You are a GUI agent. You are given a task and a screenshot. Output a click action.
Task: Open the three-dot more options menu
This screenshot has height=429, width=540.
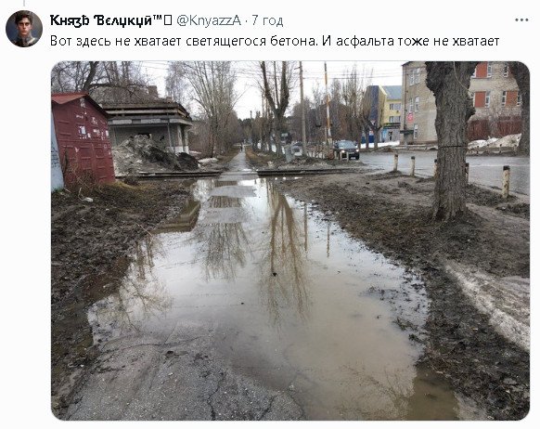click(x=521, y=20)
